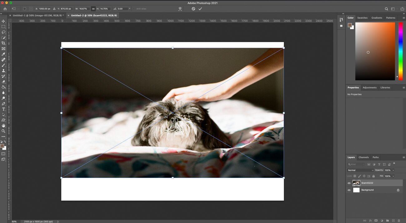Open the Create new layer icon
The width and height of the screenshot is (406, 223).
coord(393,220)
